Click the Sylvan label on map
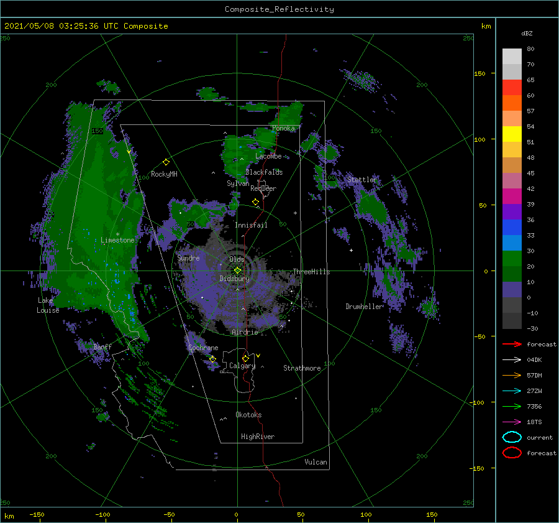Screen dimensions: 559x523 coord(238,184)
